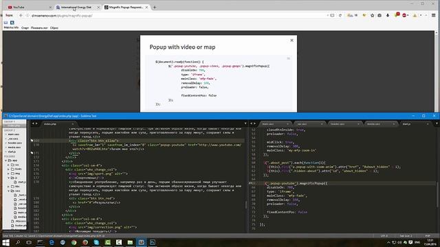Viewport: 440px width, 247px height.
Task: Expand the img folder in sidebar
Action: pyautogui.click(x=9, y=174)
